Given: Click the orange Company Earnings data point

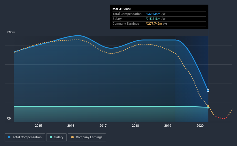Looking at the screenshot, I should (208, 106).
